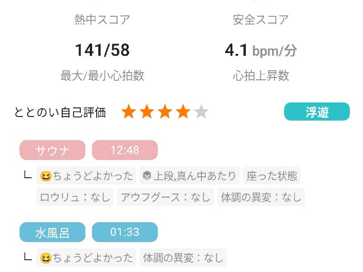This screenshot has width=363, height=272.
Task: Select the 座った状態 tag
Action: pos(272,175)
